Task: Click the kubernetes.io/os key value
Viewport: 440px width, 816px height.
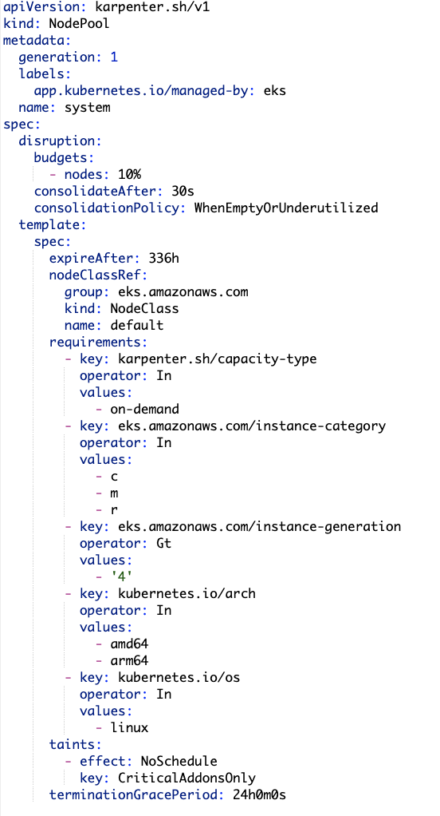Action: [179, 677]
